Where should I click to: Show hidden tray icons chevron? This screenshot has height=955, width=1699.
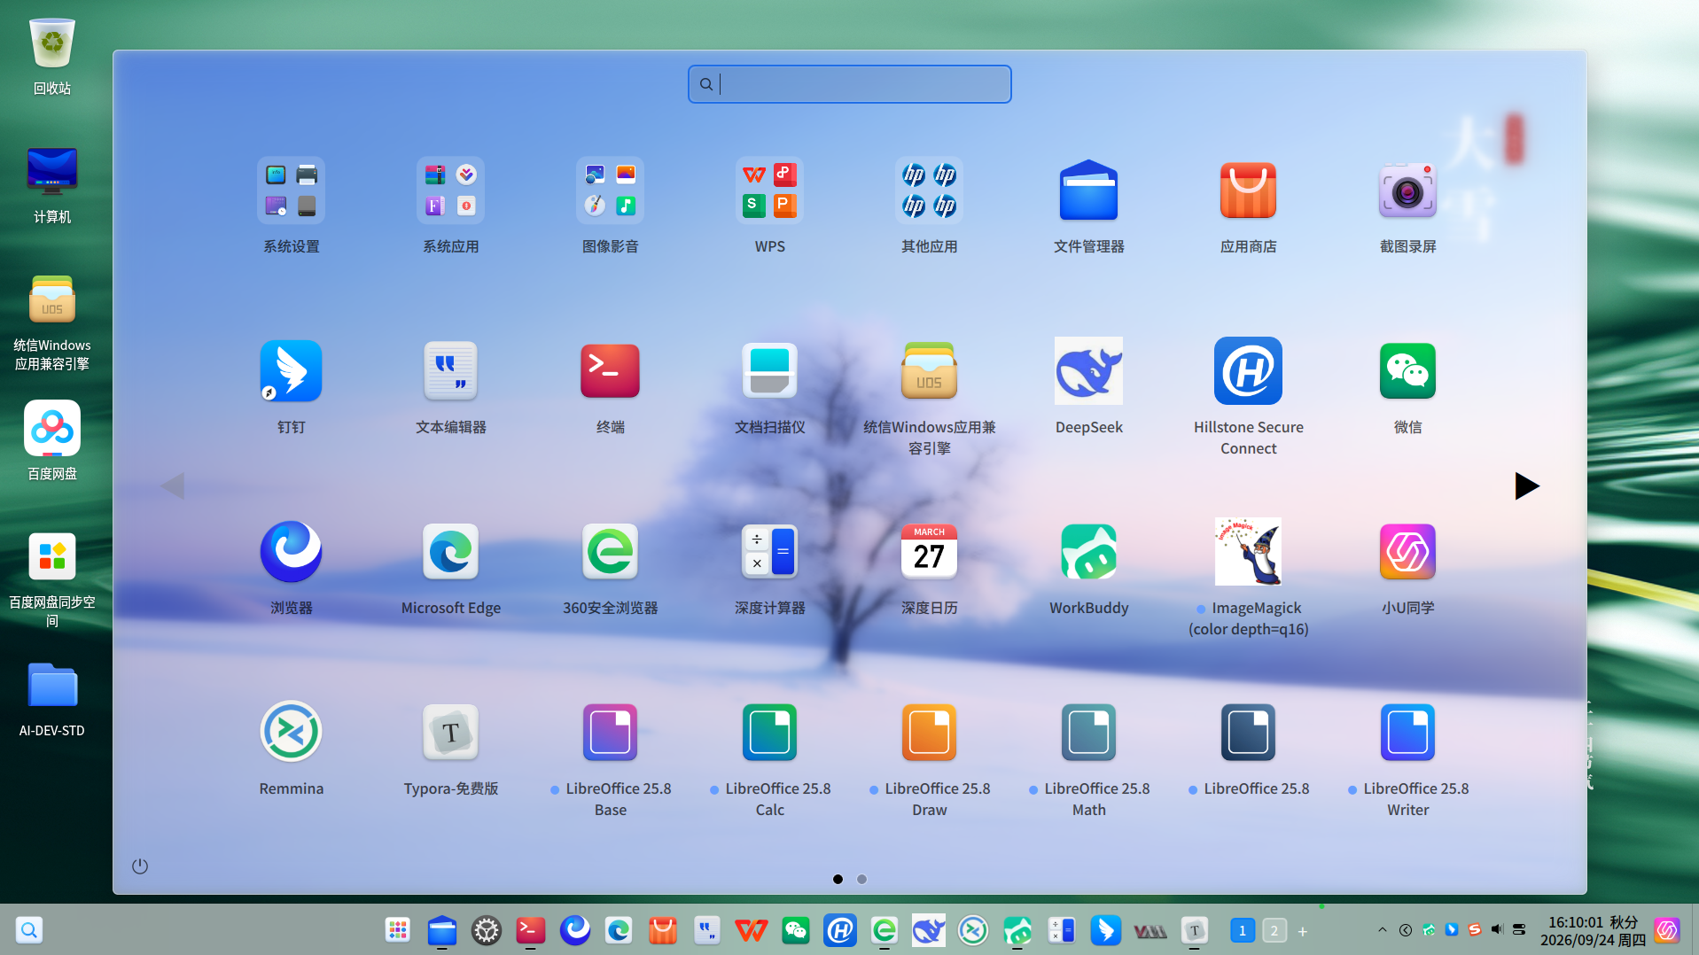[x=1382, y=929]
